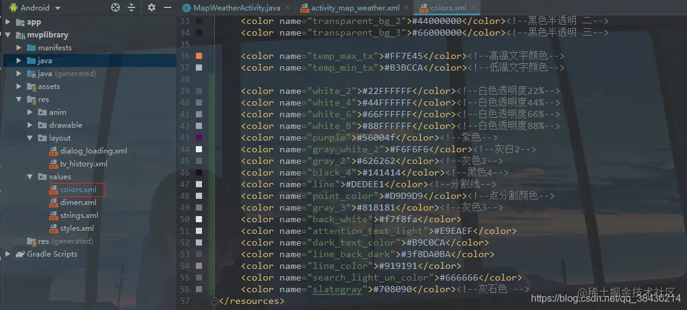Click the Collapse All icon

click(131, 7)
